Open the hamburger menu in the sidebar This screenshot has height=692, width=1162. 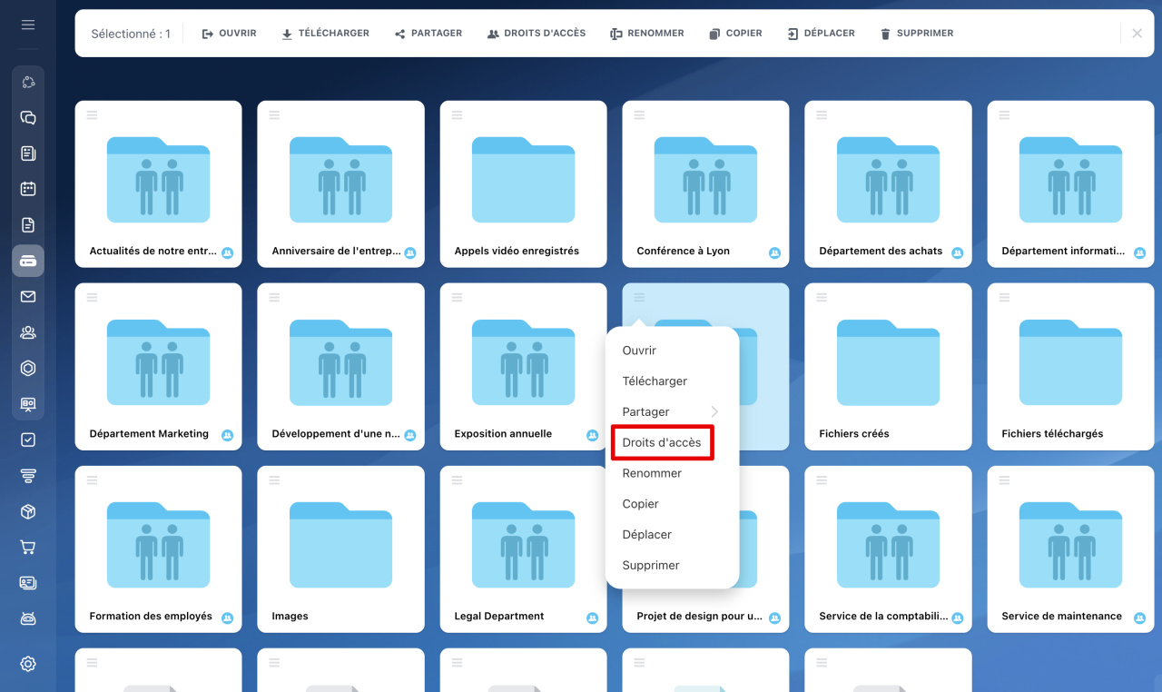28,25
